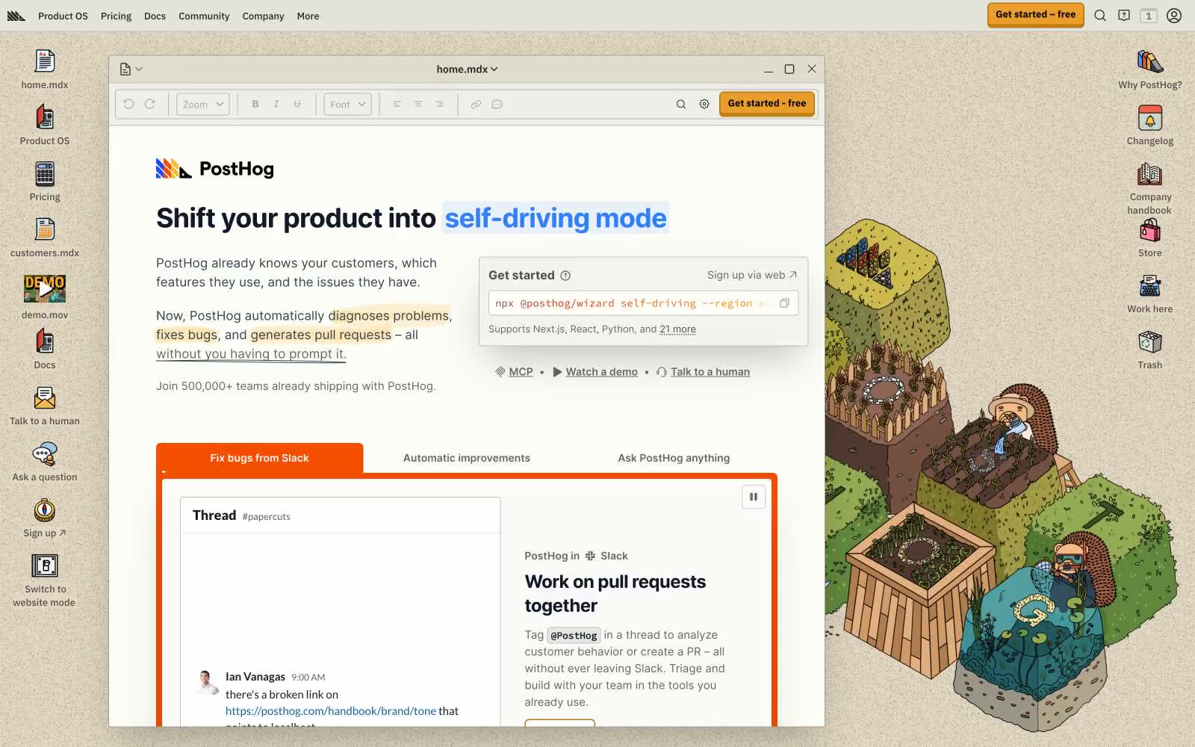Copy the npx wizard command
Viewport: 1195px width, 747px height.
(x=784, y=303)
